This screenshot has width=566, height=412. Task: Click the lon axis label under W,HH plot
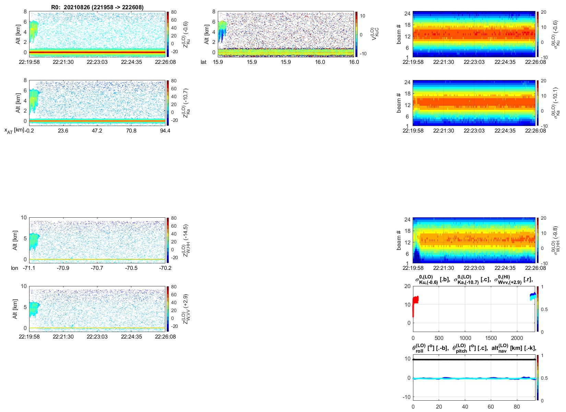point(14,268)
